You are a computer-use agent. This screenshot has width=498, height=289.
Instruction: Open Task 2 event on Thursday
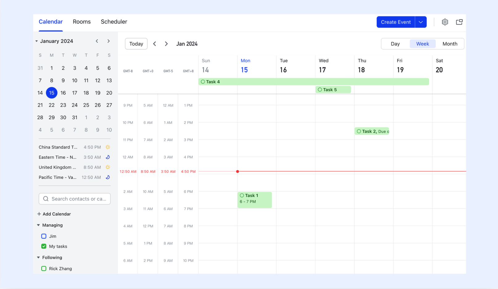tap(372, 131)
